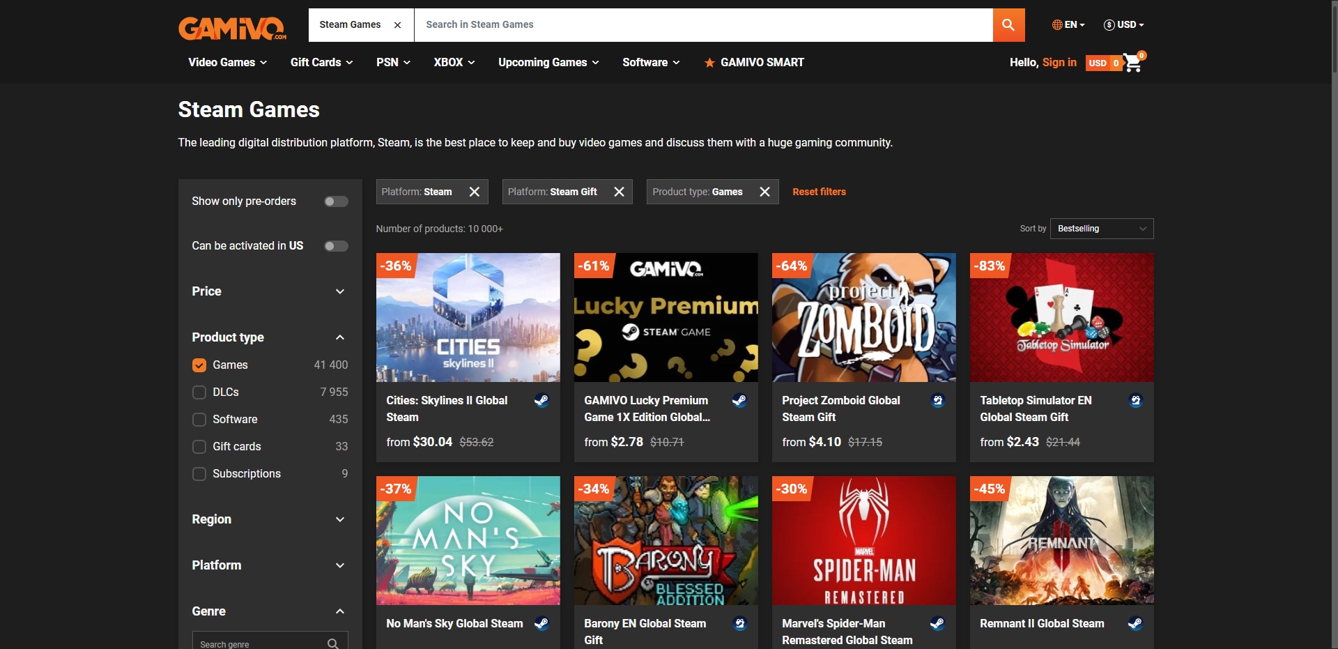
Task: Click the Sign in link
Action: (x=1059, y=62)
